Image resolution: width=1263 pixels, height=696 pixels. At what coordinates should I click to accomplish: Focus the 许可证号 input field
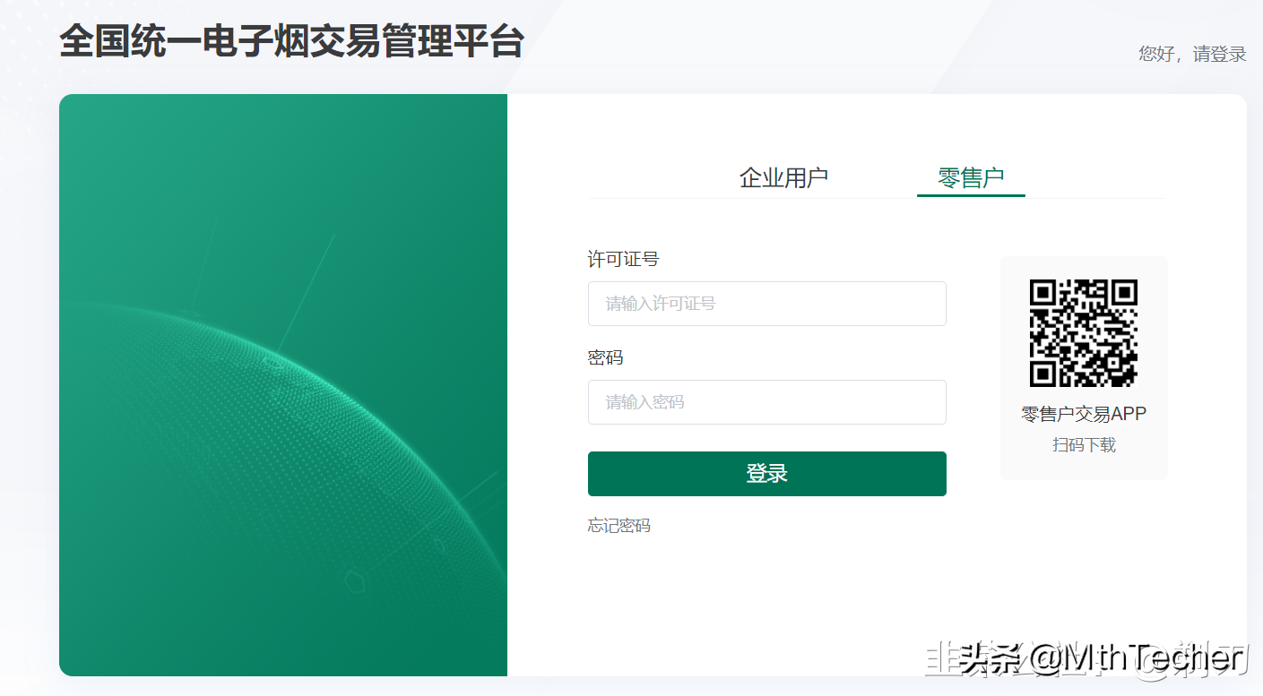767,304
